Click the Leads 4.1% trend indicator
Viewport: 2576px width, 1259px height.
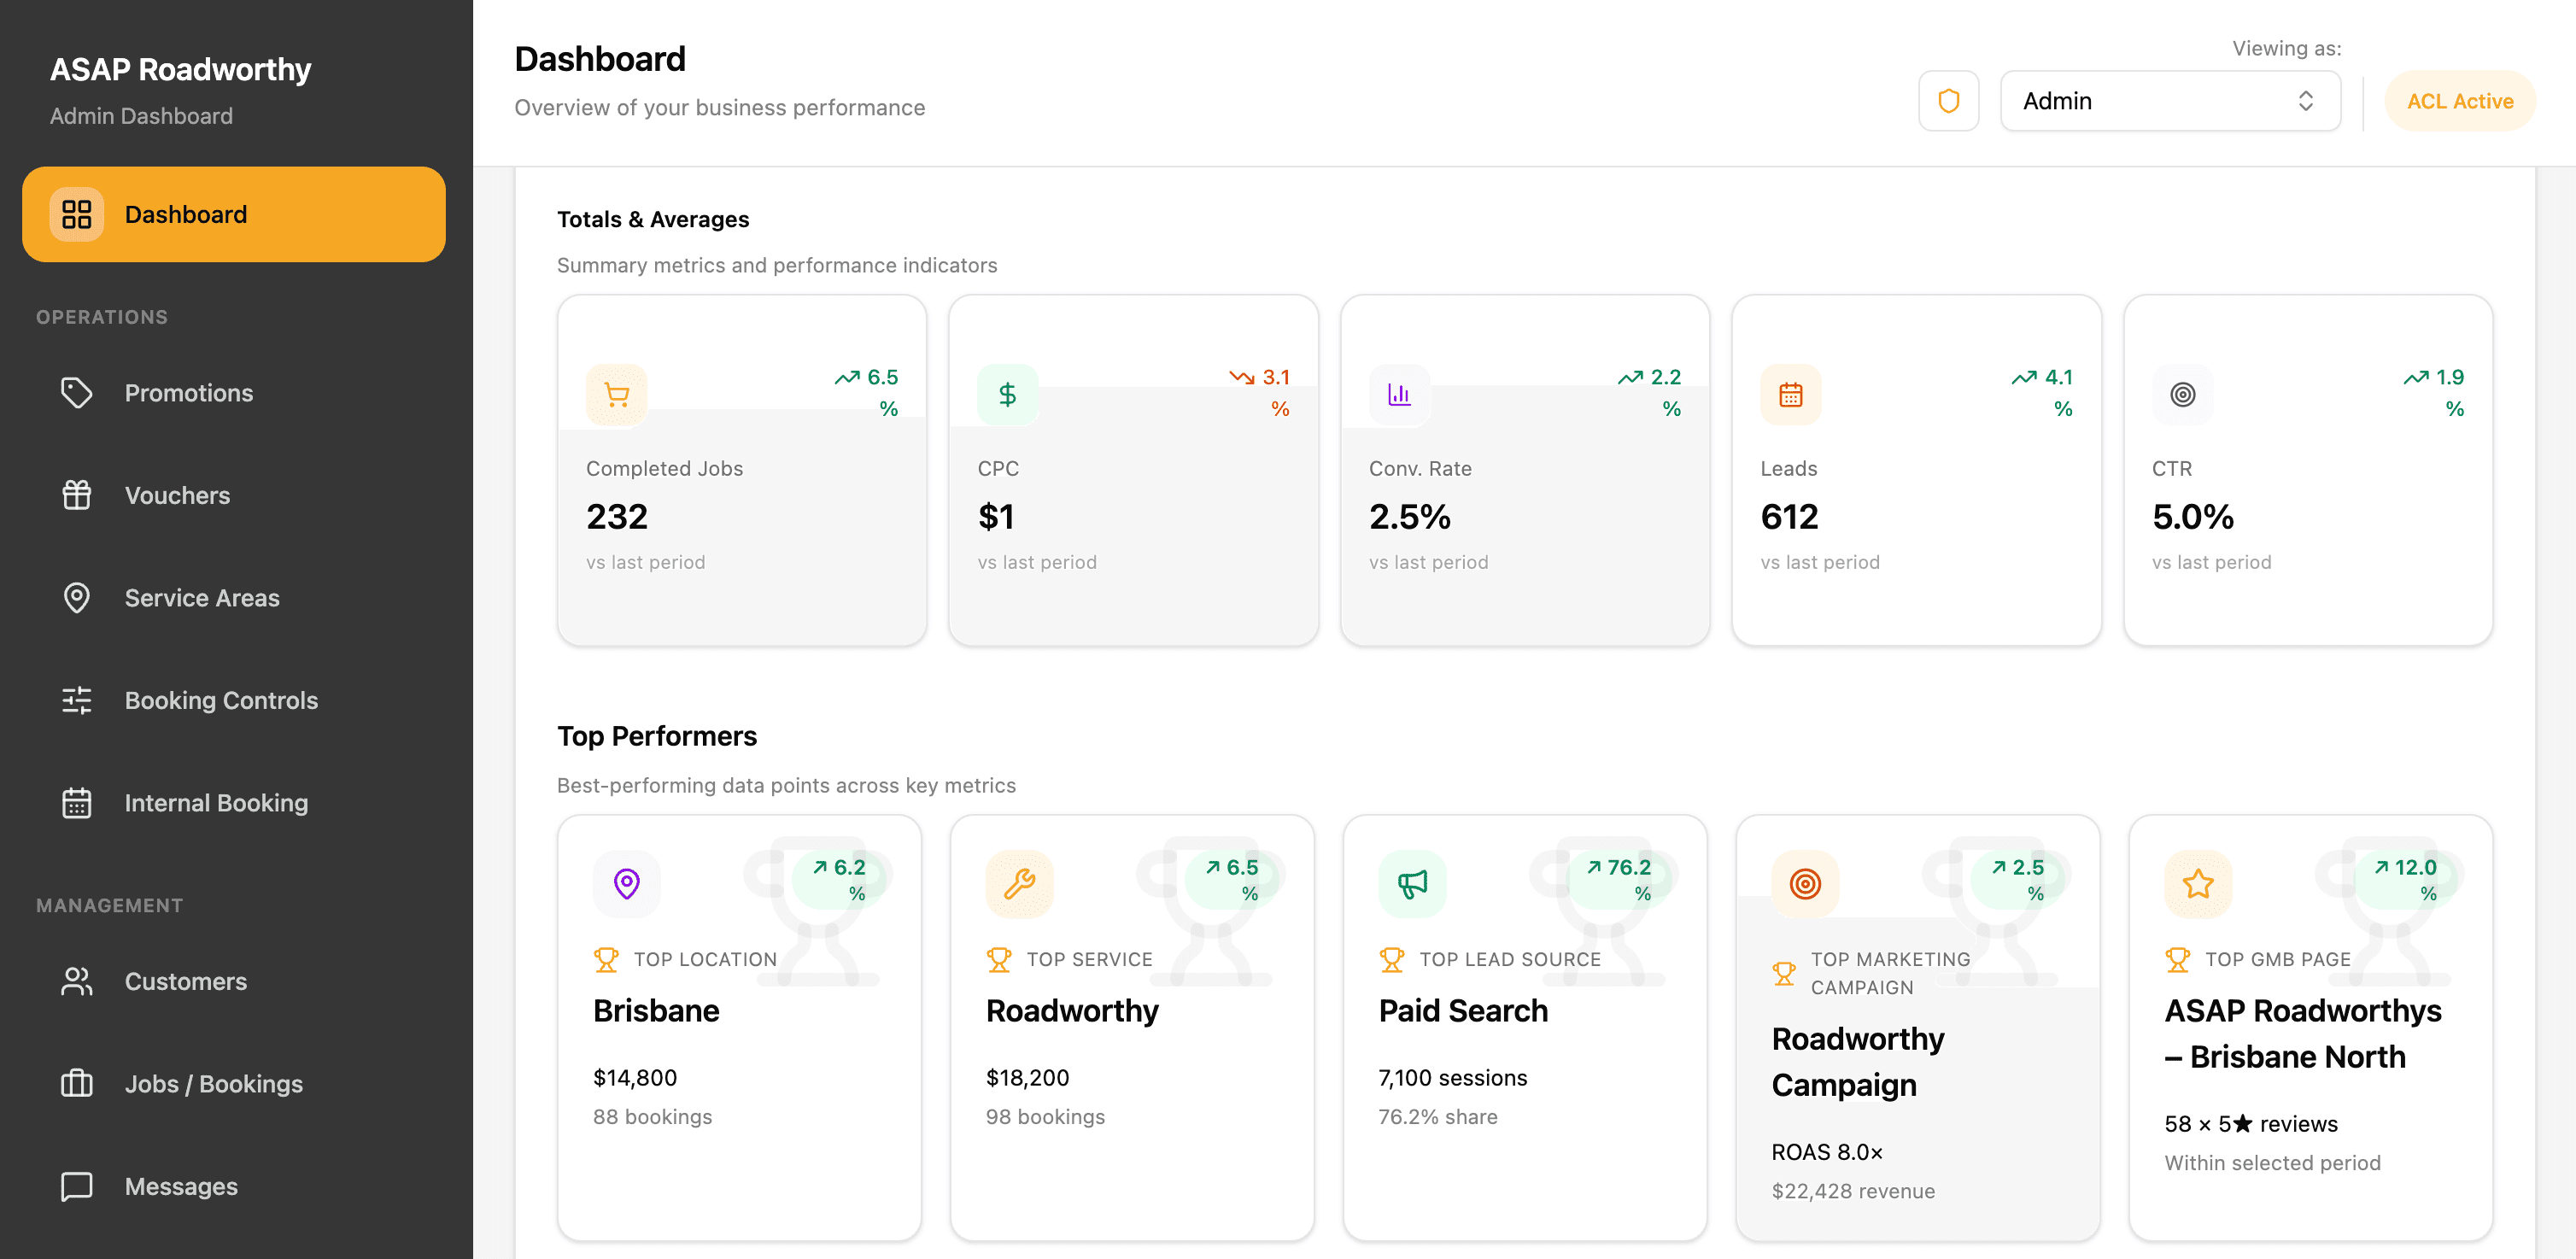pos(2042,392)
